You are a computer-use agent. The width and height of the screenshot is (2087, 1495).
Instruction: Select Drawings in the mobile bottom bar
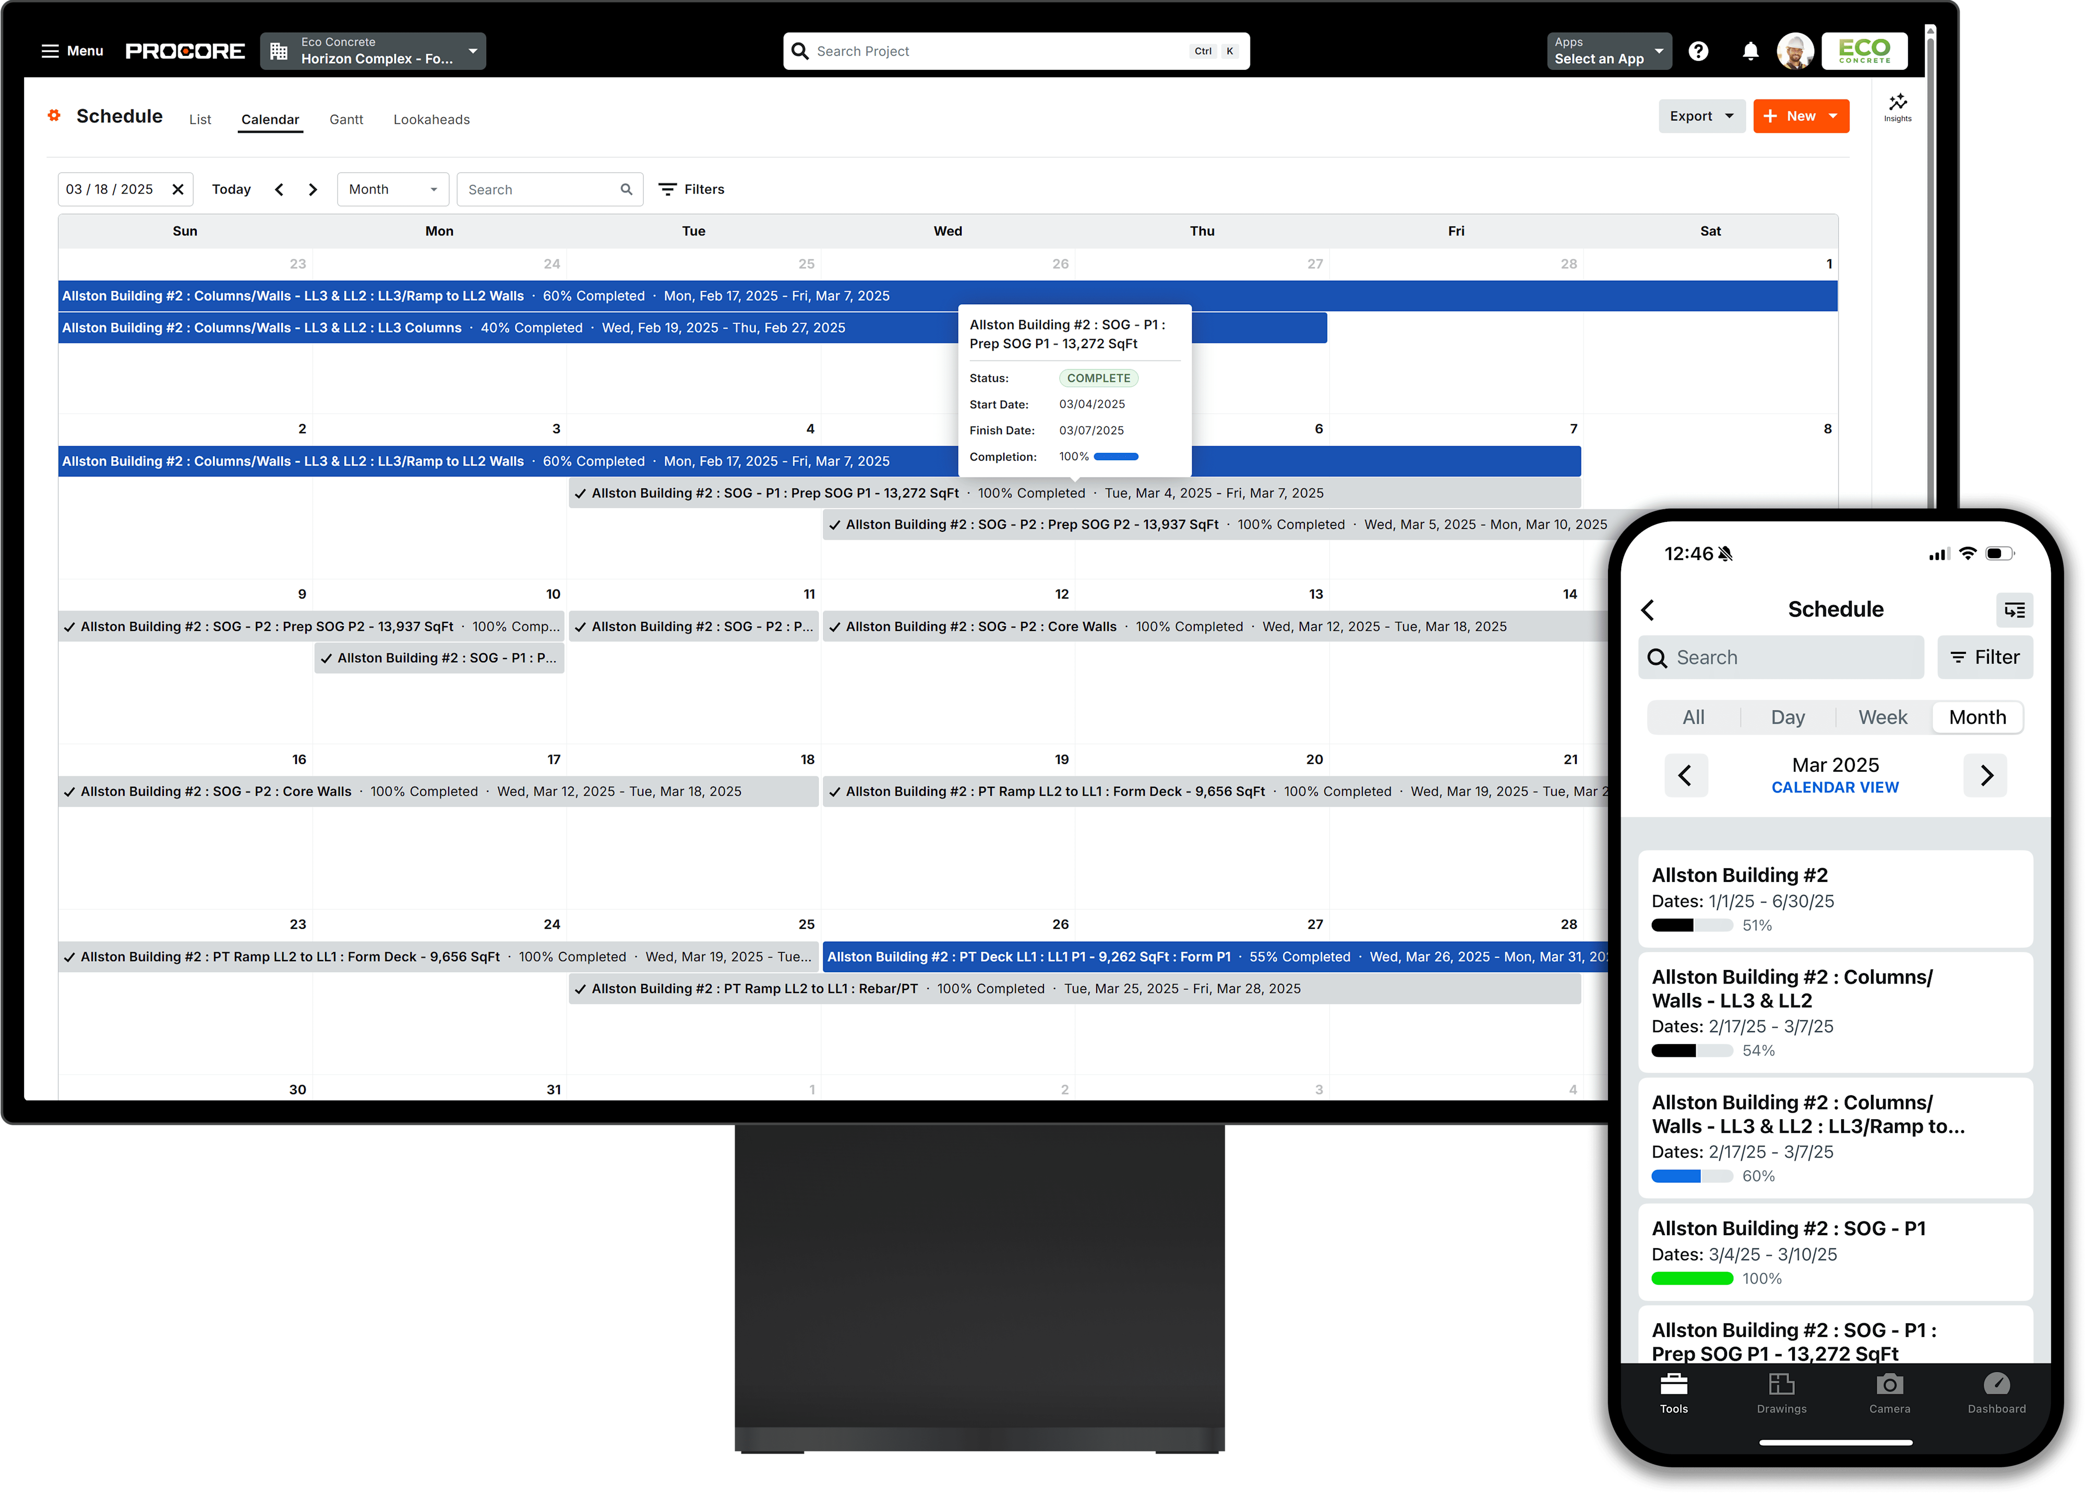click(x=1781, y=1393)
